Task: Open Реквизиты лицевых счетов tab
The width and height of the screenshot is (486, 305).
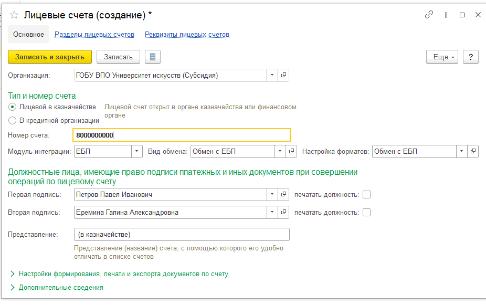Action: click(187, 35)
